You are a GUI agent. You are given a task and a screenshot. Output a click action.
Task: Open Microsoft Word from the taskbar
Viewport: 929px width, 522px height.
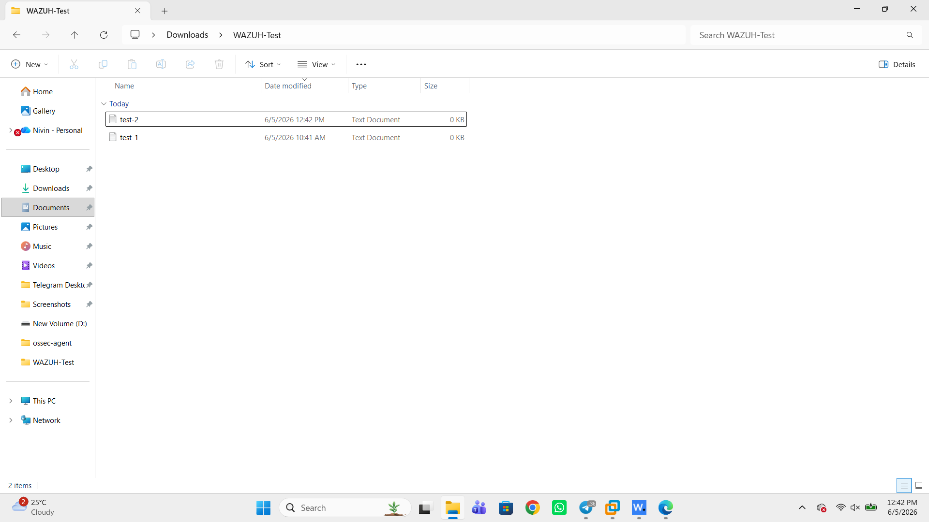pos(639,507)
